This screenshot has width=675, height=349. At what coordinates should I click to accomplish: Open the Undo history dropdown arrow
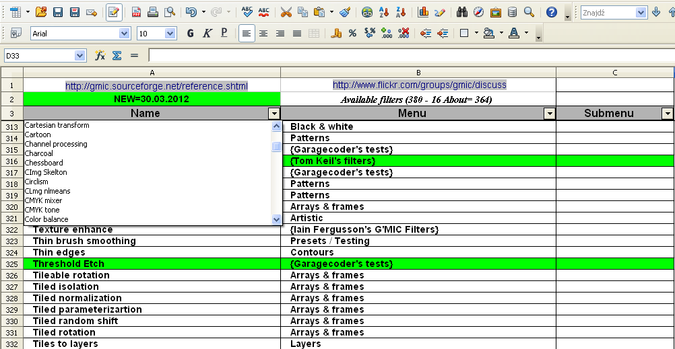tap(203, 12)
